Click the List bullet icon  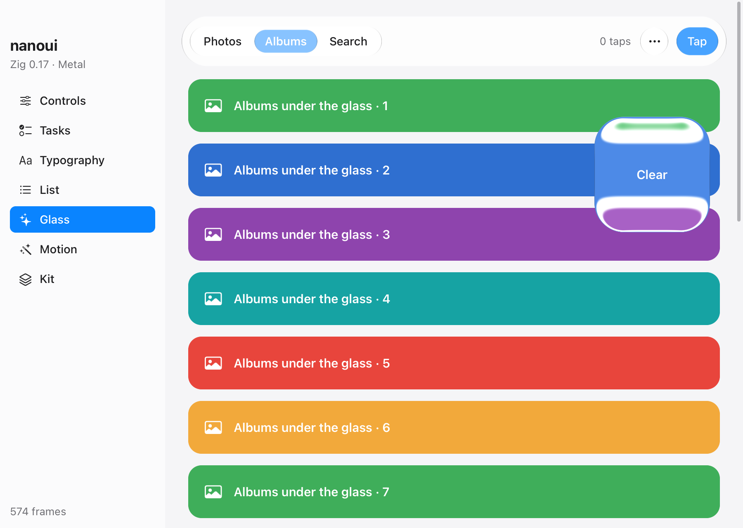(26, 190)
